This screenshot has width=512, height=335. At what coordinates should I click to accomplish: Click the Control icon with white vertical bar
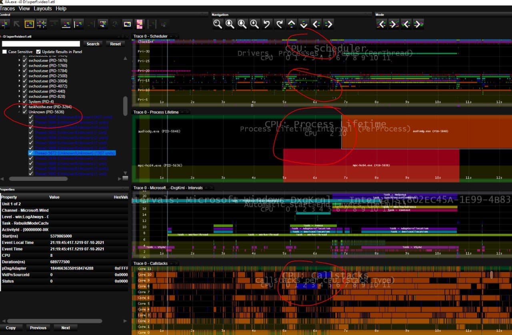pos(78,24)
